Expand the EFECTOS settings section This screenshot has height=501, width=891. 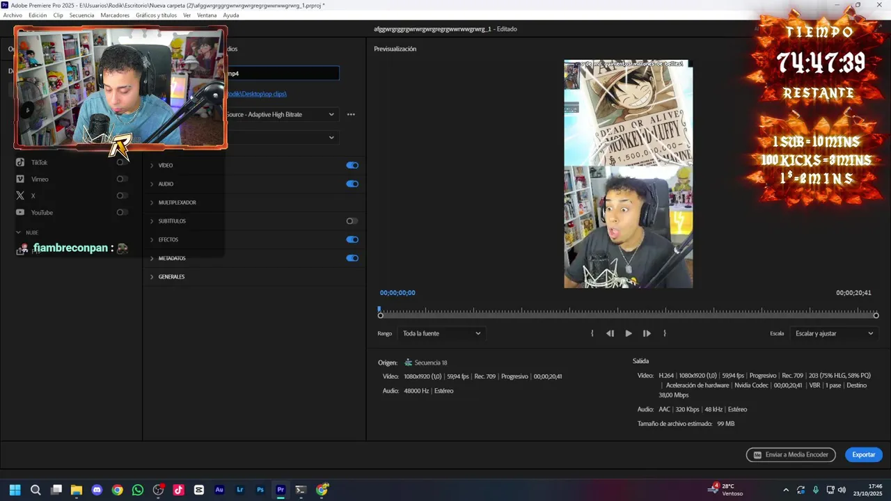point(152,239)
